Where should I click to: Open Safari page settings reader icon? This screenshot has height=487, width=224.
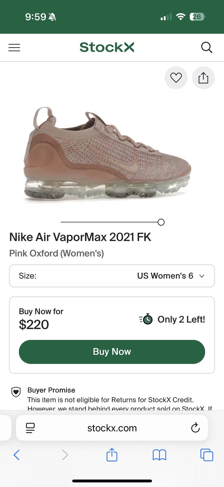[x=30, y=428]
